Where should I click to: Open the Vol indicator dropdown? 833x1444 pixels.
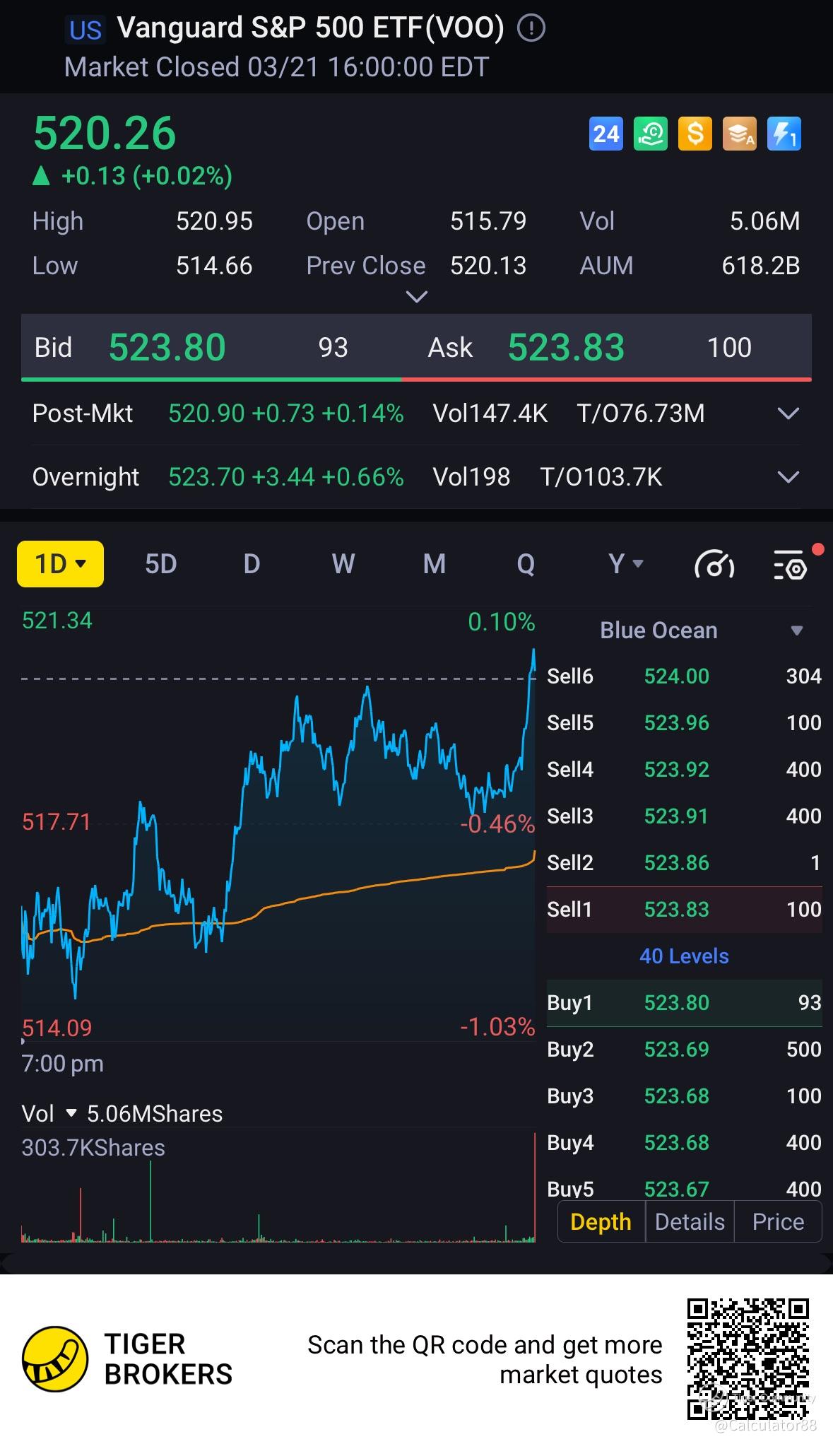[49, 1114]
